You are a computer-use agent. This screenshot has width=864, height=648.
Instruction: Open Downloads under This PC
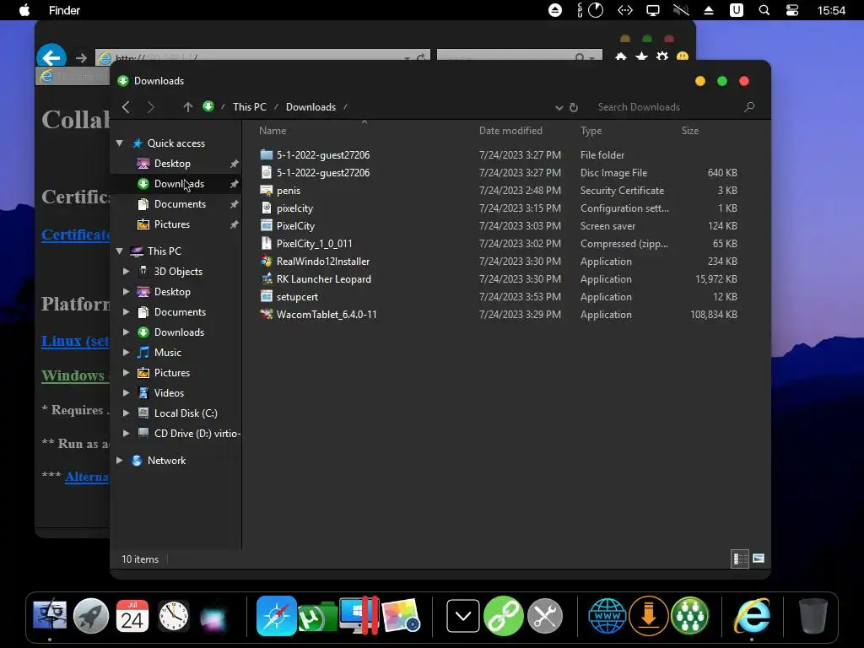(x=179, y=332)
